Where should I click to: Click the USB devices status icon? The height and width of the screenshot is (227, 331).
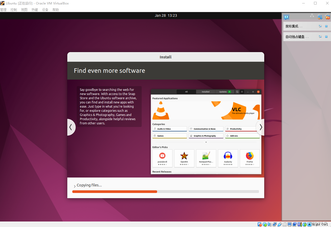tap(280, 224)
